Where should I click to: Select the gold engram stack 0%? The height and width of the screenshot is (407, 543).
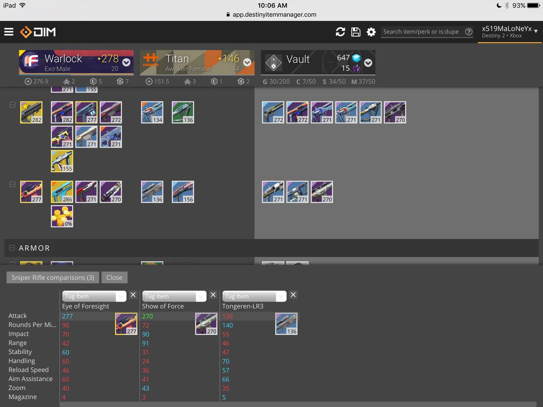62,216
